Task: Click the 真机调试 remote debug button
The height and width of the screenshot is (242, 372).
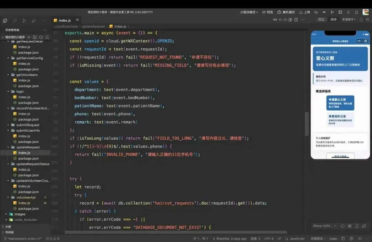Action: coord(286,12)
